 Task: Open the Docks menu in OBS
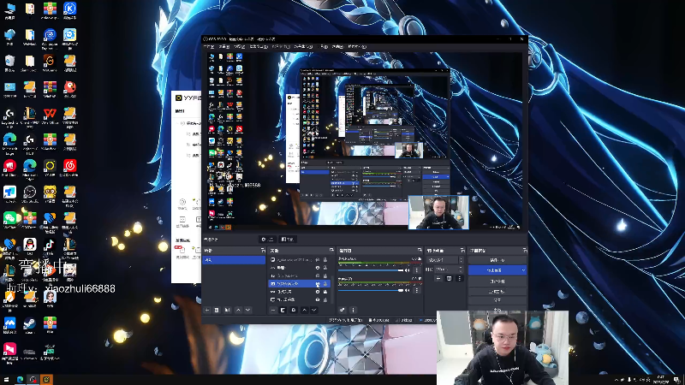coord(259,46)
